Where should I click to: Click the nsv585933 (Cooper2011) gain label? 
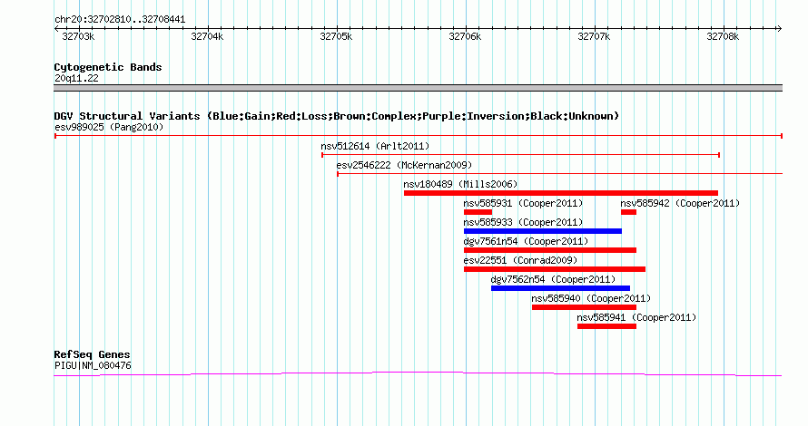click(523, 222)
